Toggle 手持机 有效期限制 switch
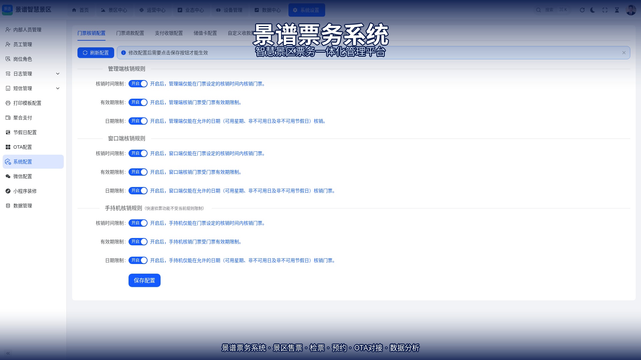 coord(138,242)
